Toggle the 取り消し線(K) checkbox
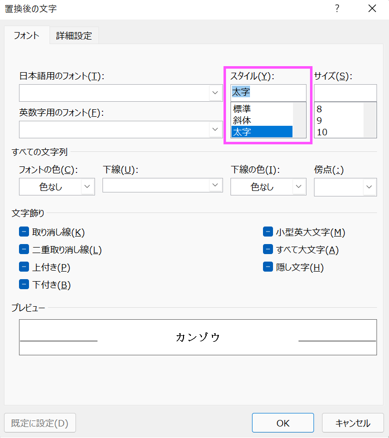The width and height of the screenshot is (389, 438). pos(24,232)
